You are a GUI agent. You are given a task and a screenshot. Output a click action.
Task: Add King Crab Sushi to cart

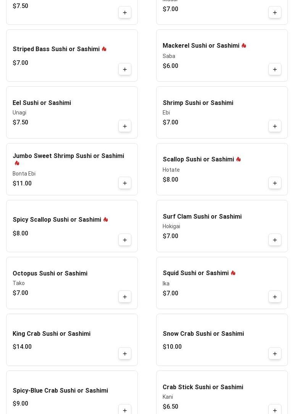click(x=125, y=354)
